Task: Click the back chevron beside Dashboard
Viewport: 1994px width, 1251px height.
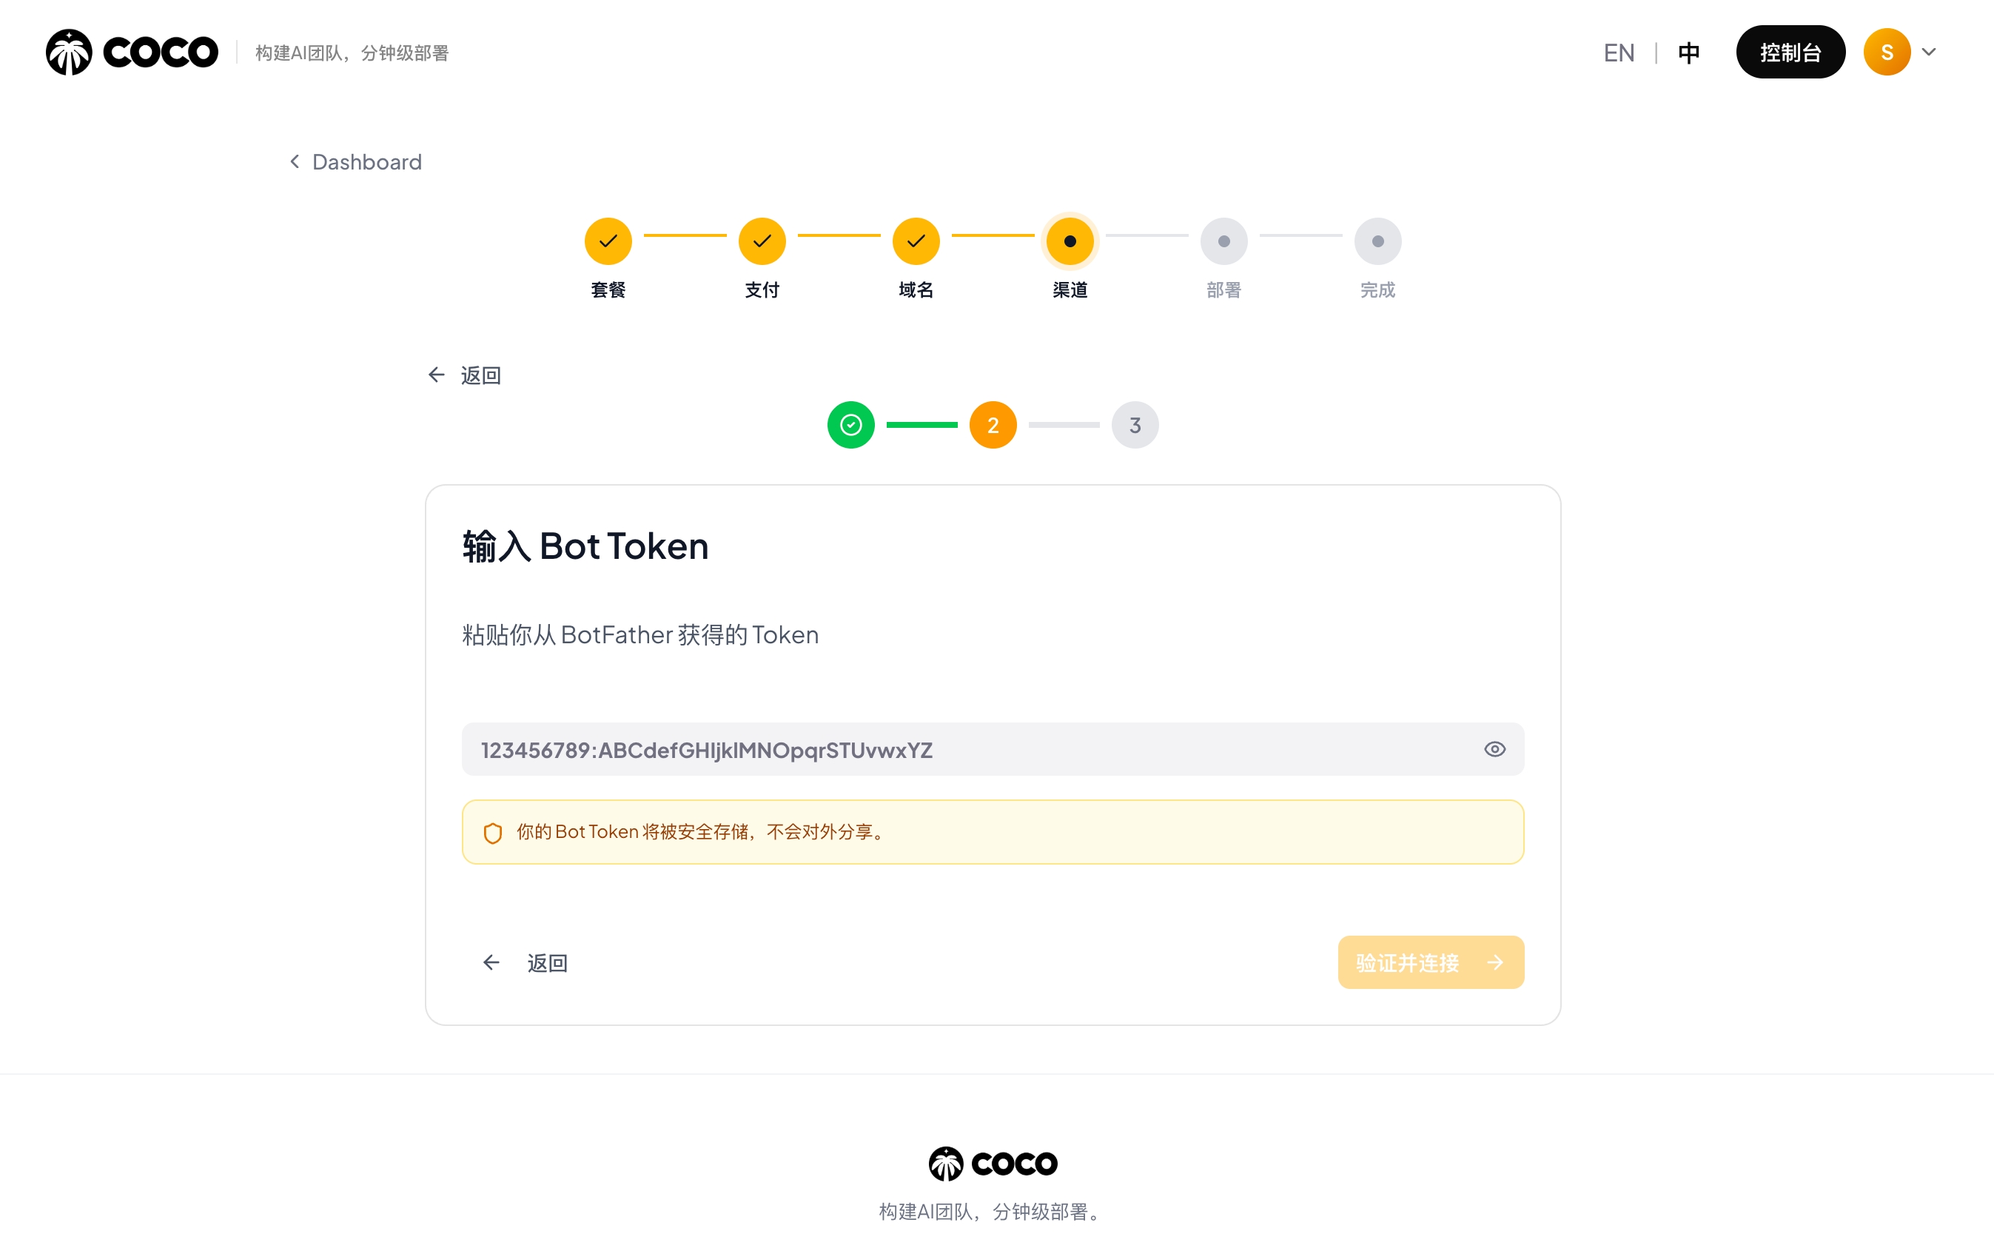Action: click(294, 161)
